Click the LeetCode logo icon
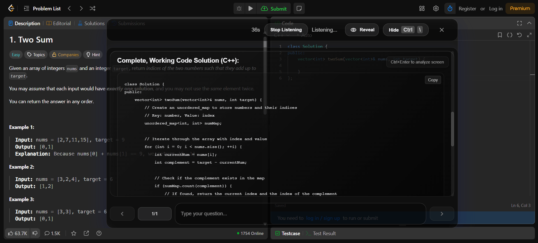 pos(11,8)
